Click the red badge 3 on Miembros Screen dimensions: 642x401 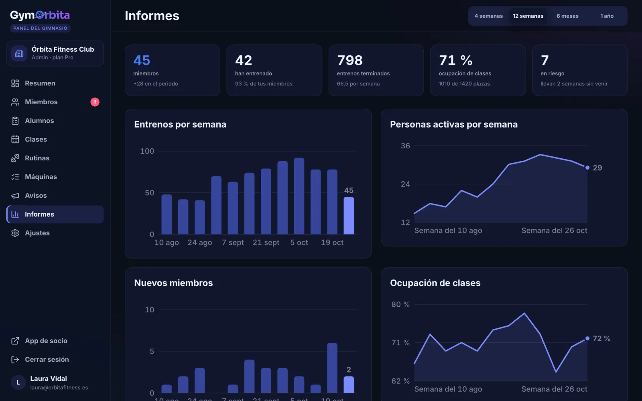(x=95, y=102)
